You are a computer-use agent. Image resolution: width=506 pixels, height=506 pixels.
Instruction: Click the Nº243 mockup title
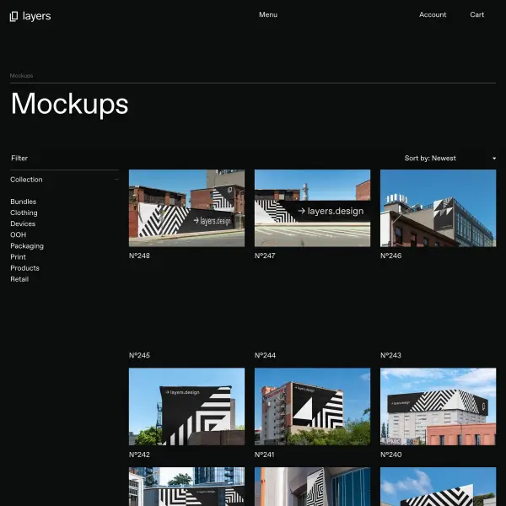pyautogui.click(x=390, y=355)
